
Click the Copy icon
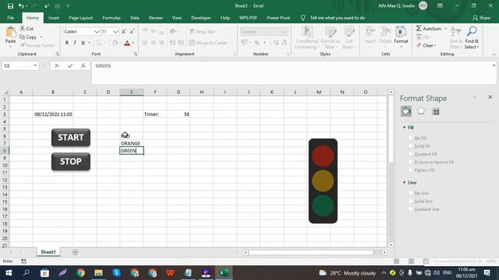coord(23,37)
